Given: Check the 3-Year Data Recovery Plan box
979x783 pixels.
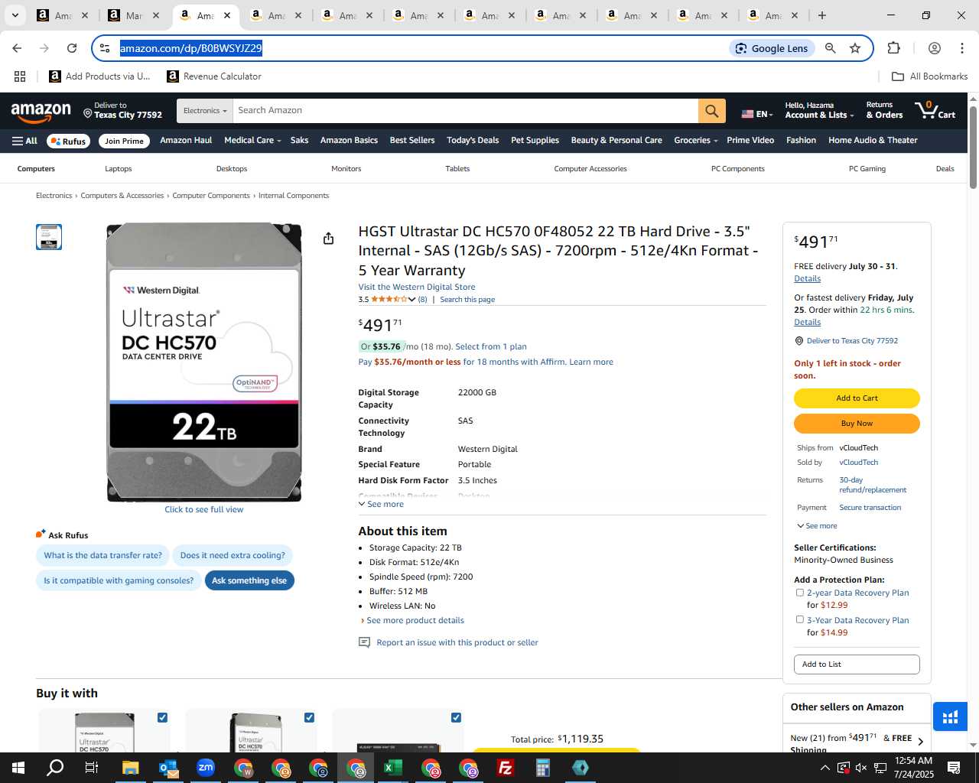Looking at the screenshot, I should [800, 619].
